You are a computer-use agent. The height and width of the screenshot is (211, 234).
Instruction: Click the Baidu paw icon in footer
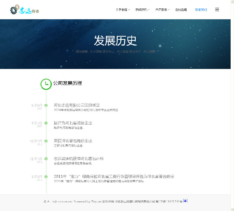coord(185,201)
